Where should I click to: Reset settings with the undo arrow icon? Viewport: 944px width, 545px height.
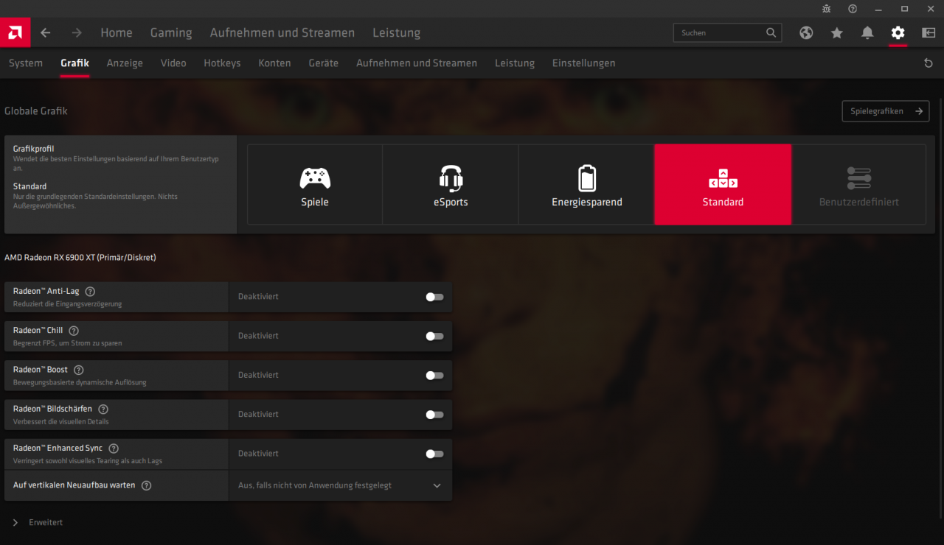pos(929,63)
